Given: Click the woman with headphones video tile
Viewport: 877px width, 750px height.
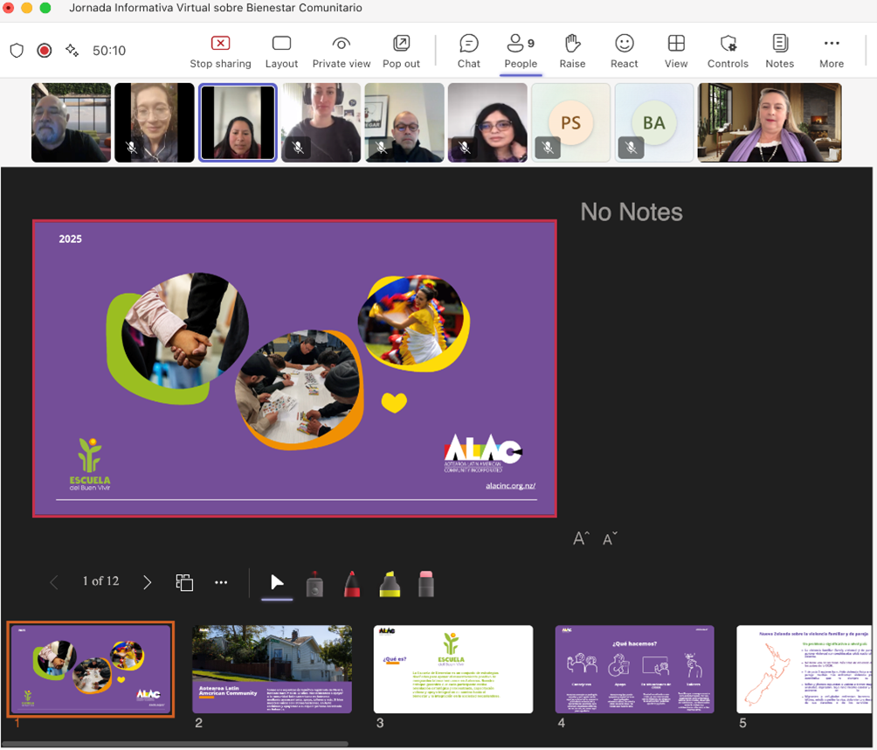Looking at the screenshot, I should tap(321, 122).
